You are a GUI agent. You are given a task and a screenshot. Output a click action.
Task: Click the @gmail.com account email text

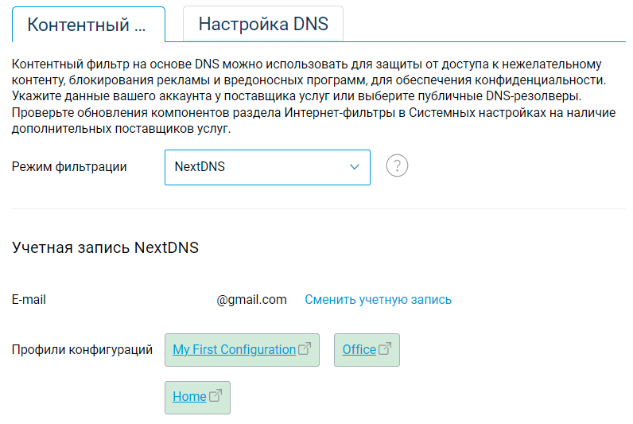pyautogui.click(x=251, y=300)
